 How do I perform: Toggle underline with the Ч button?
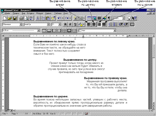[75, 24]
